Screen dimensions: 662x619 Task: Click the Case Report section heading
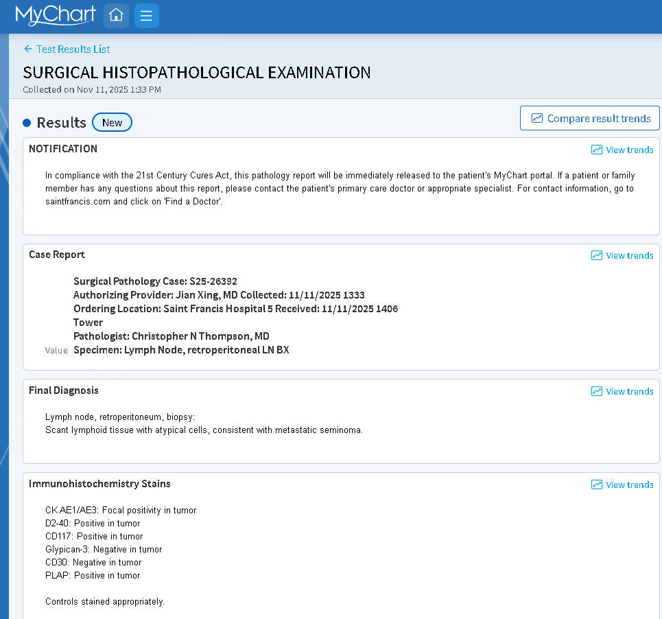pyautogui.click(x=57, y=255)
